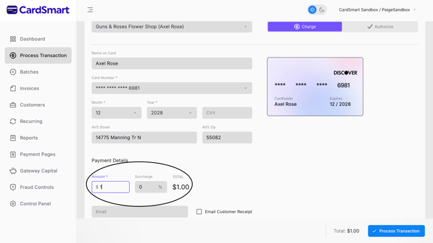Click the Invoices document icon
Viewport: 433px width, 243px height.
point(13,89)
